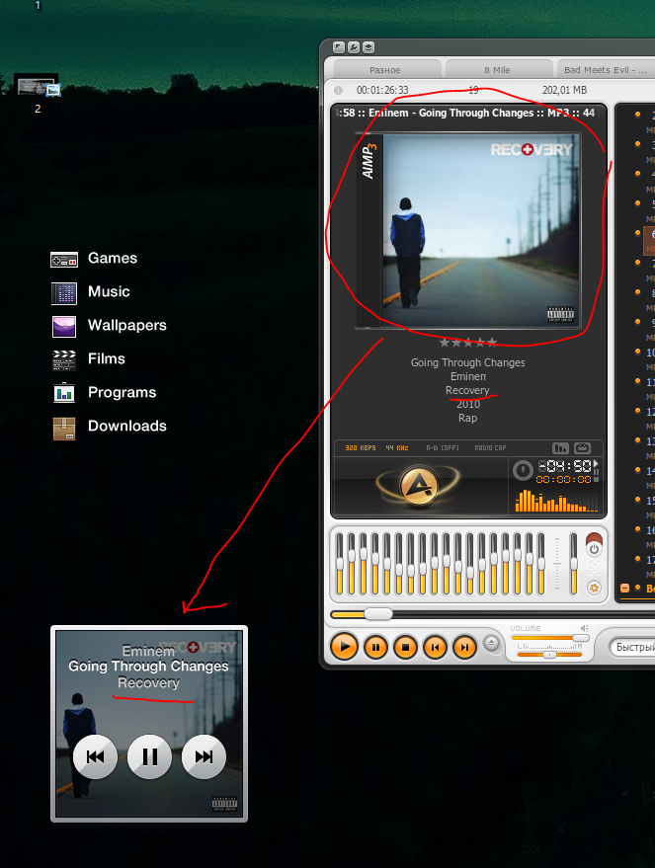Click 'Recovery' album text on desktop widget
The width and height of the screenshot is (655, 868).
click(x=149, y=683)
